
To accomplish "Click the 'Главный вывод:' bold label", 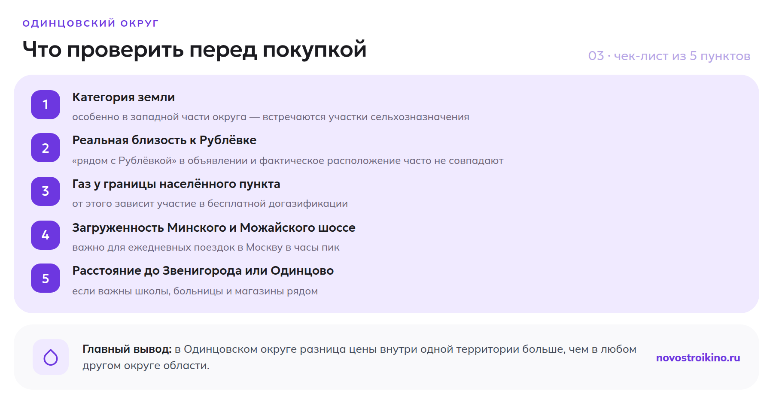I will 127,349.
